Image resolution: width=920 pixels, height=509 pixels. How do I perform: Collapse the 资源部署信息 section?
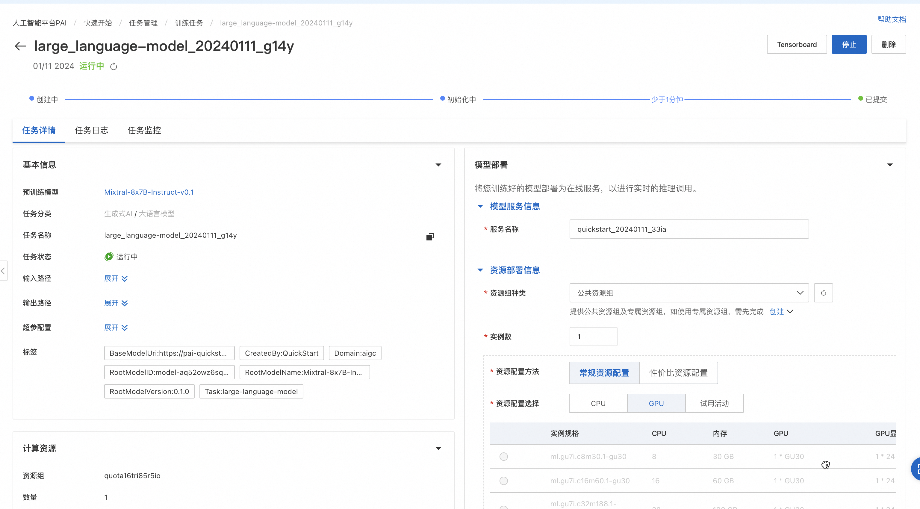click(x=480, y=270)
